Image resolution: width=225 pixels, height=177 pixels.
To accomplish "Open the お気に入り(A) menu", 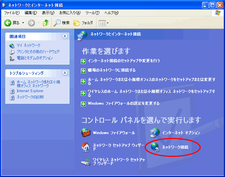I will pos(70,13).
